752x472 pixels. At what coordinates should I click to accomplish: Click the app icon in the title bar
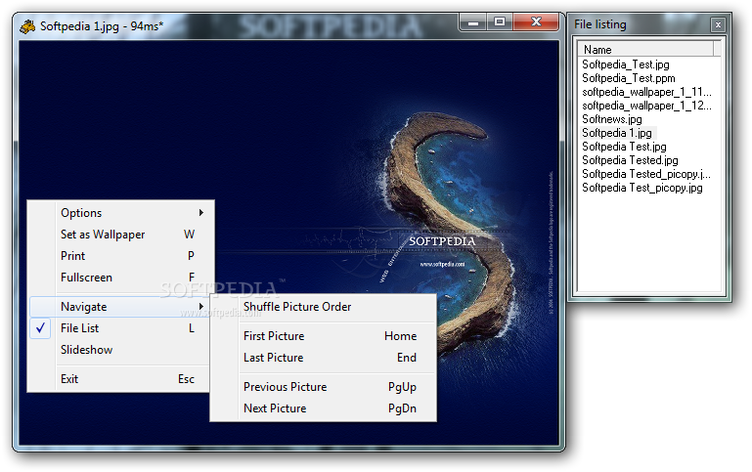click(27, 26)
